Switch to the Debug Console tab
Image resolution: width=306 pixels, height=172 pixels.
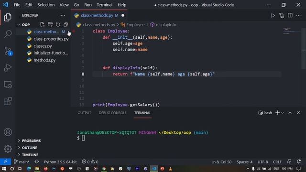(112, 113)
